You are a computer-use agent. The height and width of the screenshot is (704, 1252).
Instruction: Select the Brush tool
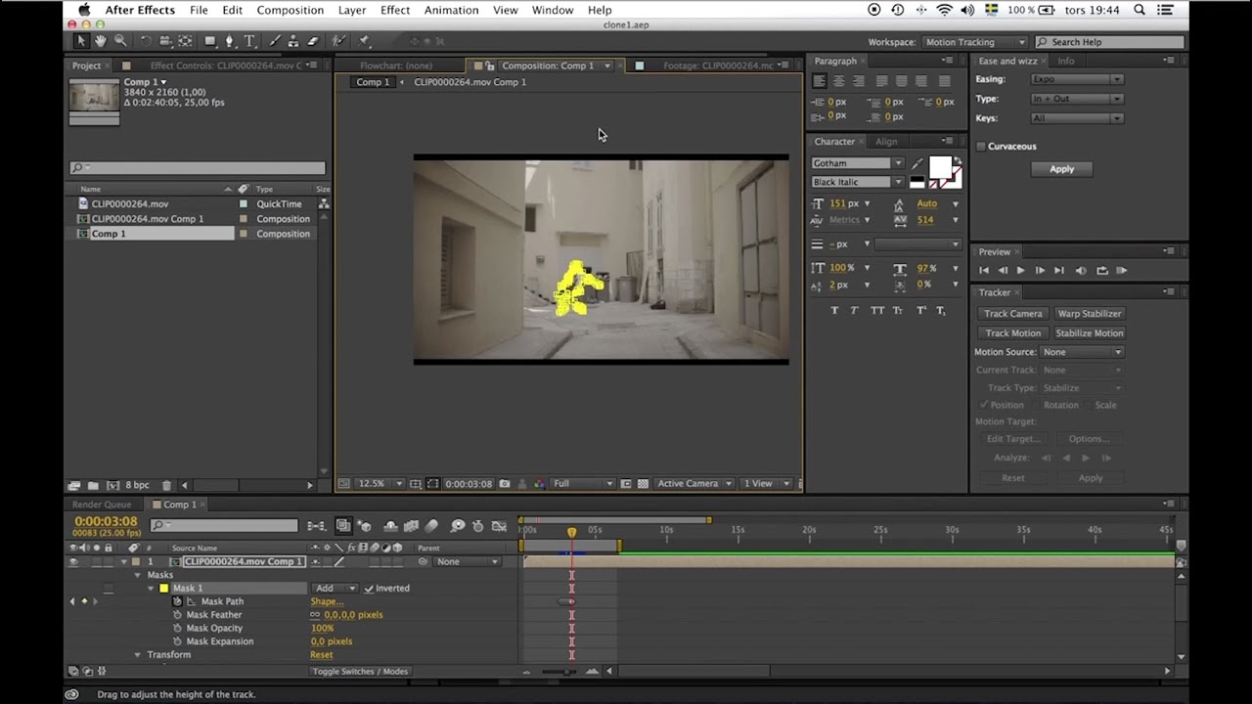click(275, 41)
